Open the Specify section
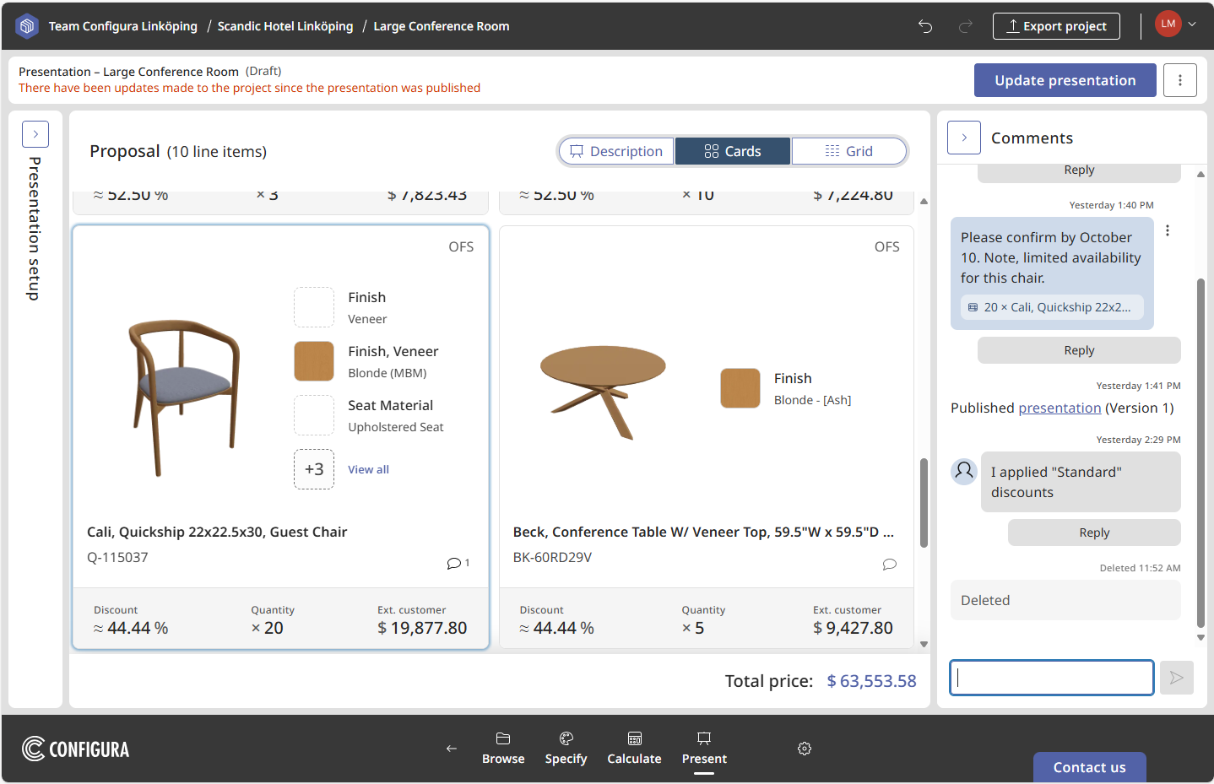The image size is (1214, 784). (x=566, y=749)
